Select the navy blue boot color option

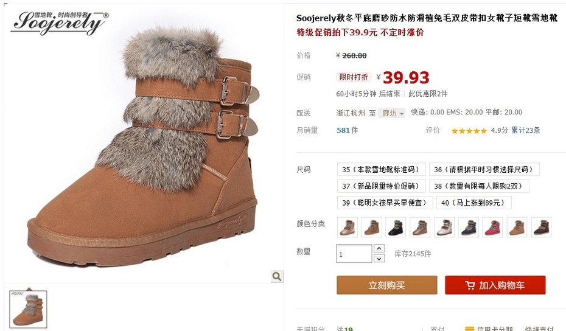468,227
